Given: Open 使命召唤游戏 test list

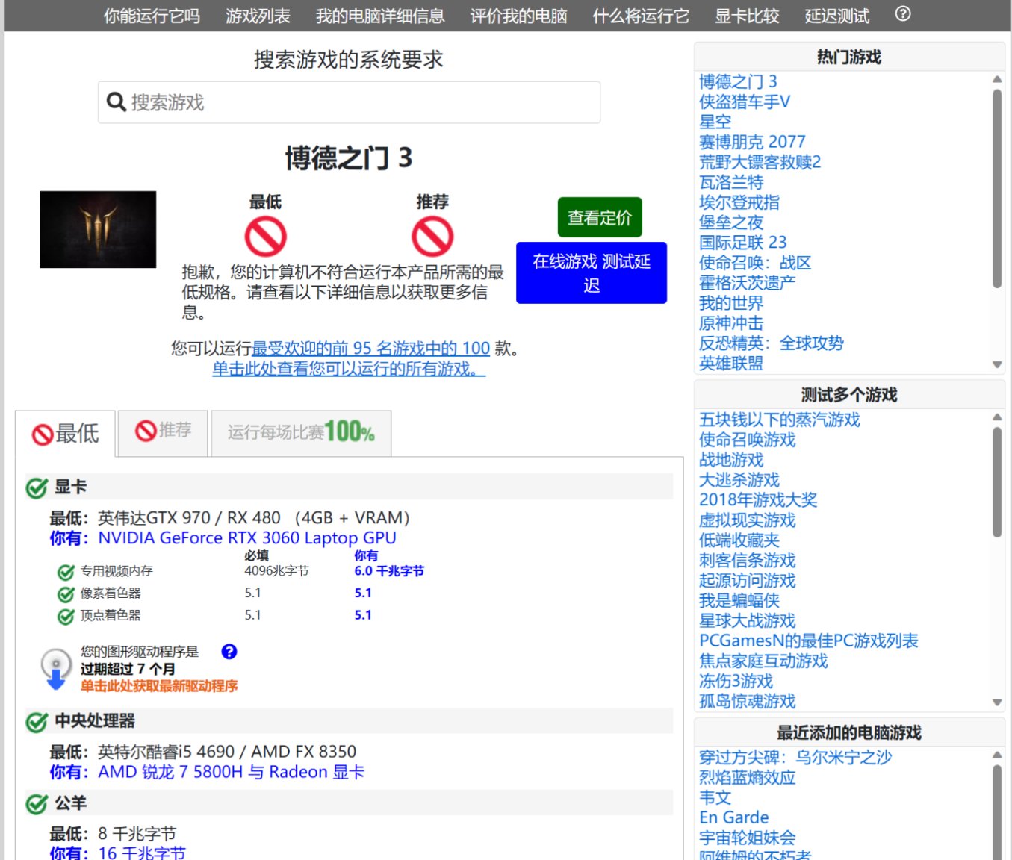Looking at the screenshot, I should (748, 440).
